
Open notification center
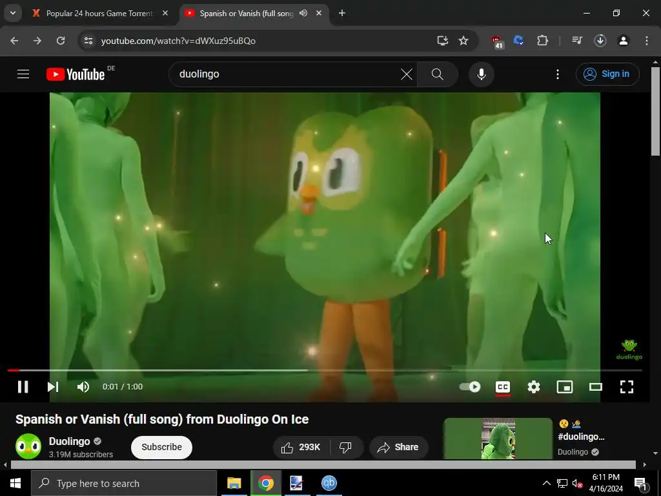(640, 483)
